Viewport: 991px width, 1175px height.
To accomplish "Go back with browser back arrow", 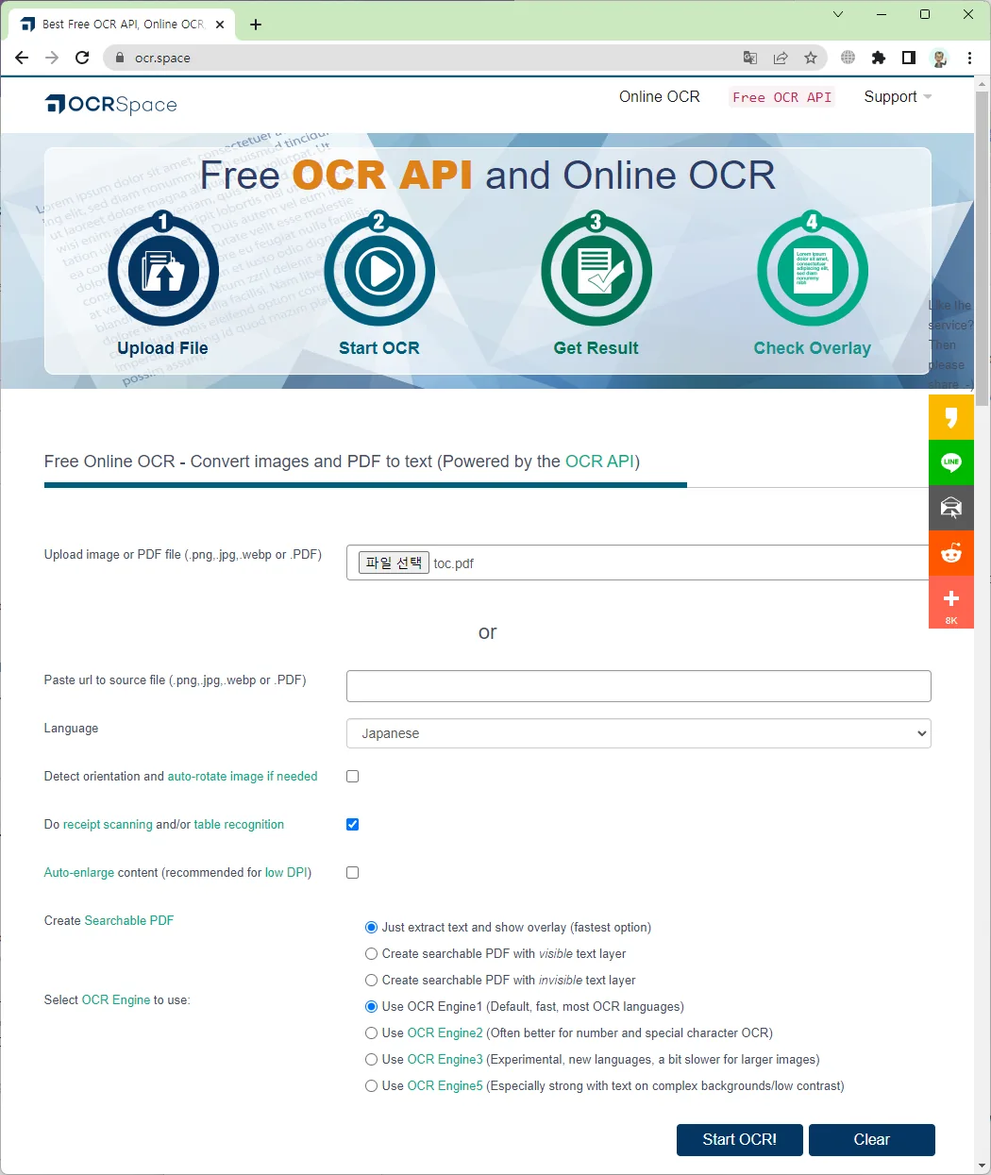I will pos(22,58).
